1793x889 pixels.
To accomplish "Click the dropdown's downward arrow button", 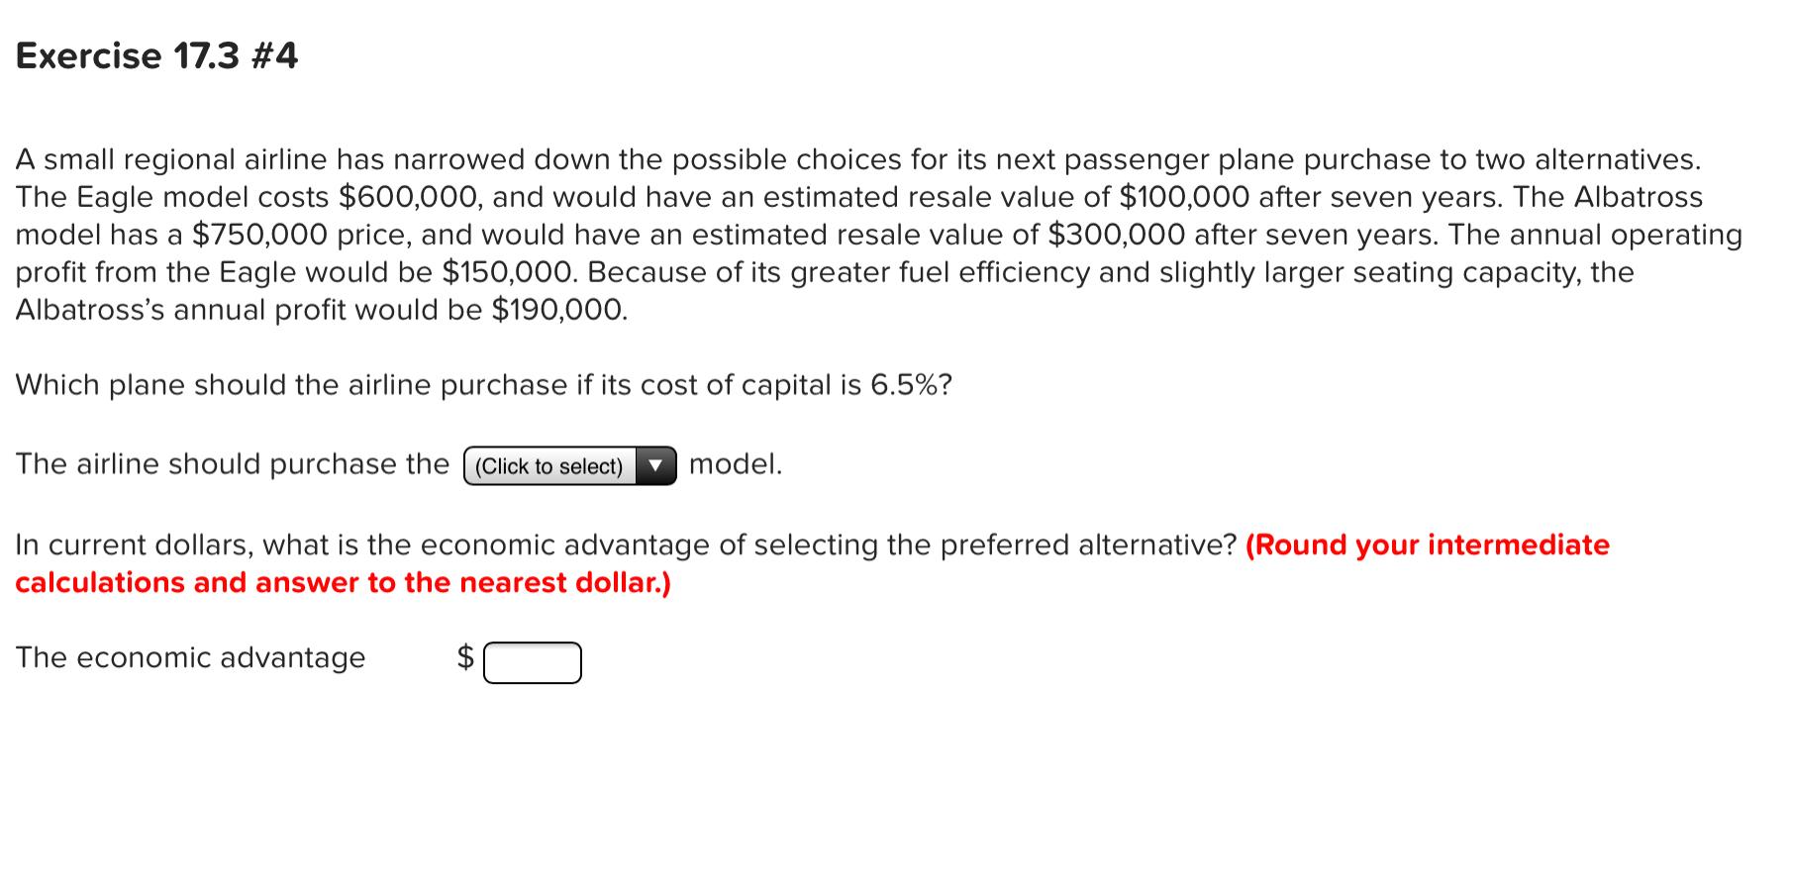I will tap(656, 465).
